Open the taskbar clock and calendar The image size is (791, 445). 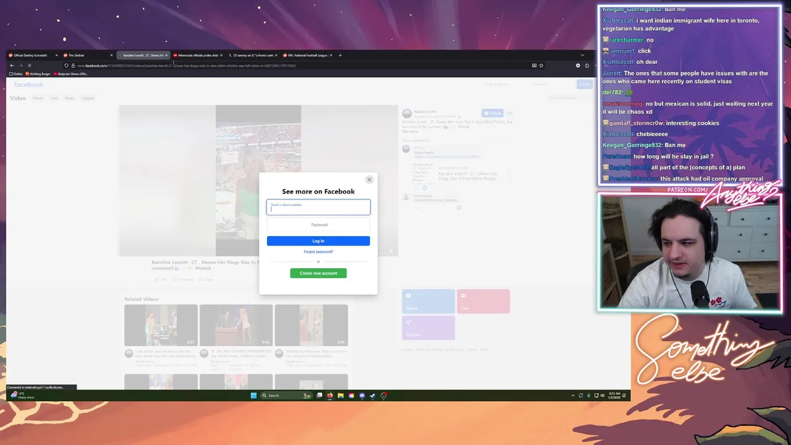point(615,395)
